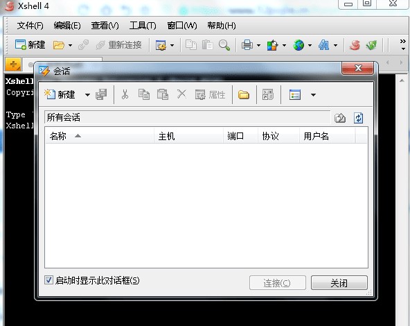Image resolution: width=410 pixels, height=326 pixels.
Task: Click the shortcut creation icon in Sessions dialog
Action: coord(268,94)
